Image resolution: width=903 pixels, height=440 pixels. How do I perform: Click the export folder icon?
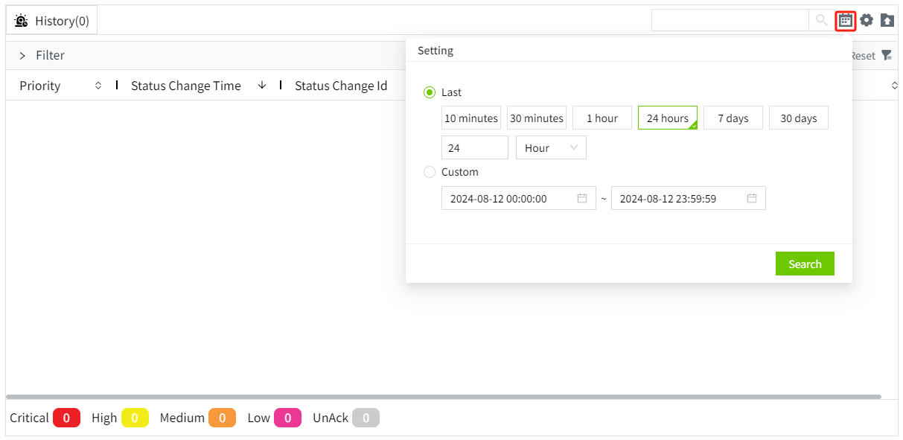pyautogui.click(x=887, y=21)
